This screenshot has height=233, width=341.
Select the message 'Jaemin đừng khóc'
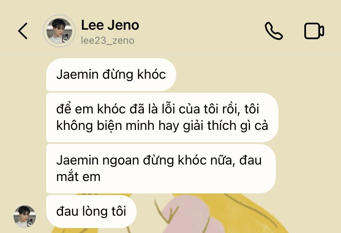coord(111,75)
